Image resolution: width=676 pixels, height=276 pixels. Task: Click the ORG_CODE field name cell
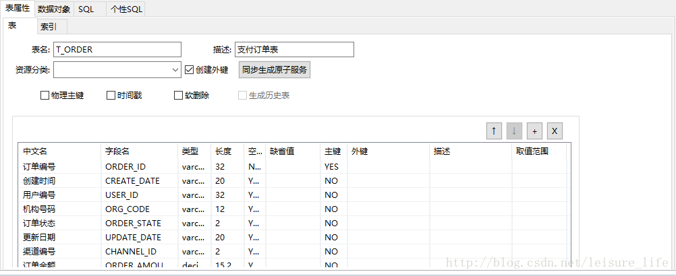139,209
